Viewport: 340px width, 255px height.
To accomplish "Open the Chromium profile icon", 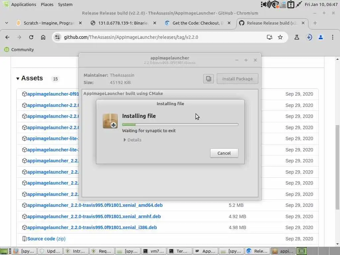I will (x=321, y=37).
